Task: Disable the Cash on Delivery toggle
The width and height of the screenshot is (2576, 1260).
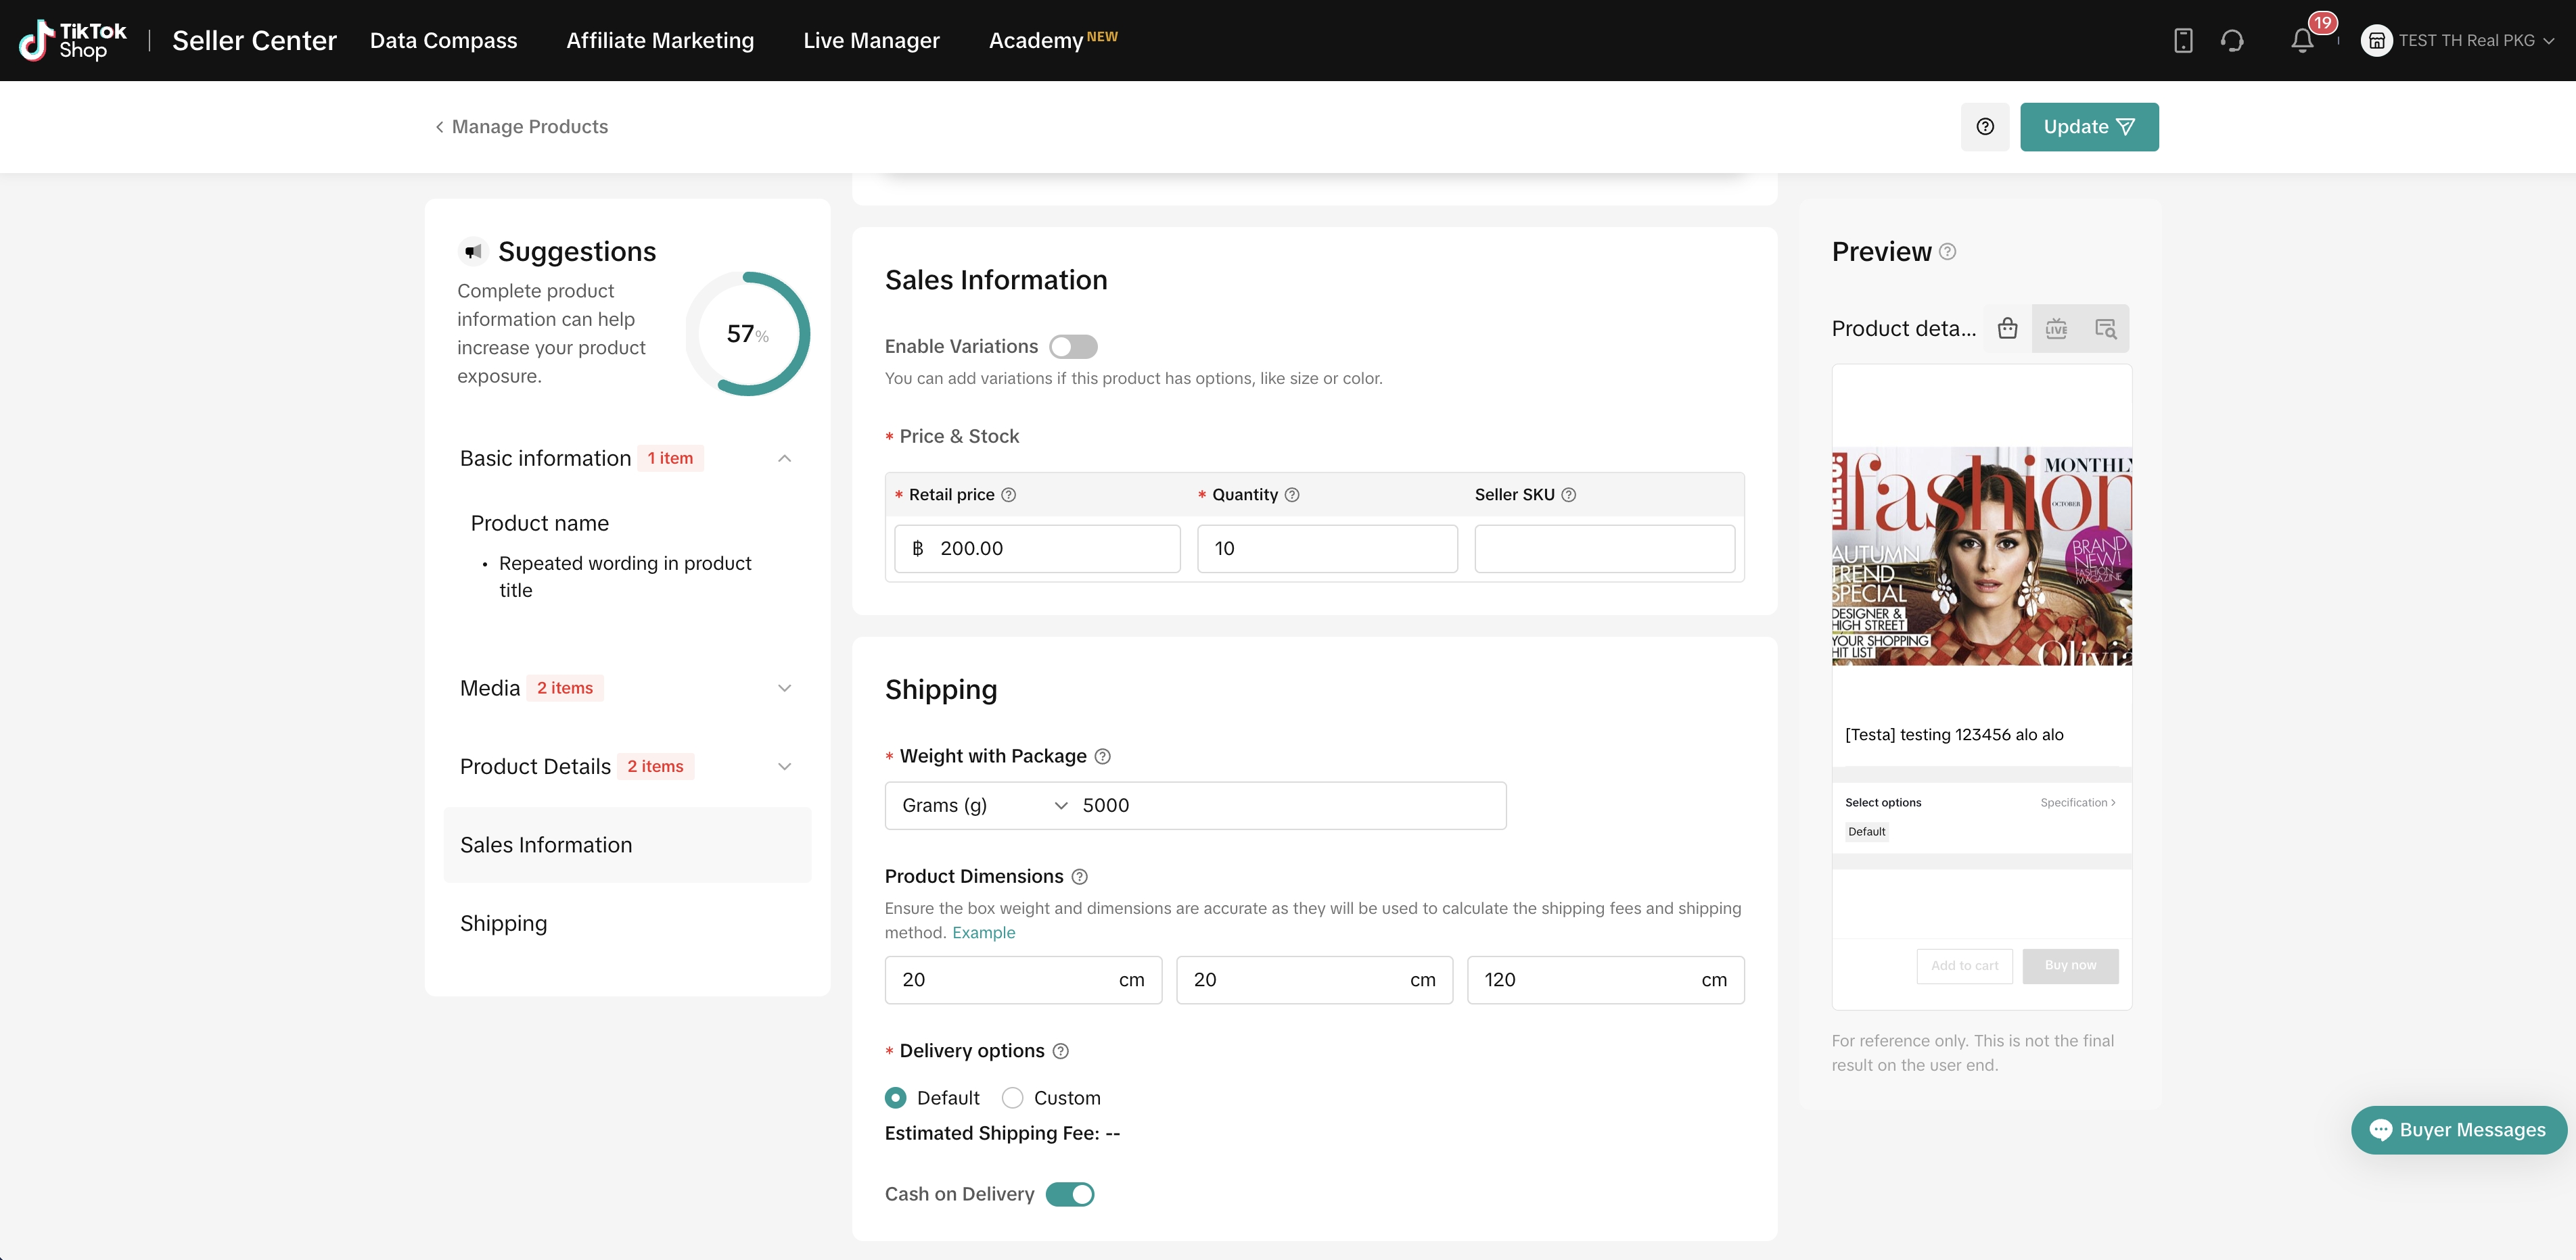Action: click(1070, 1194)
